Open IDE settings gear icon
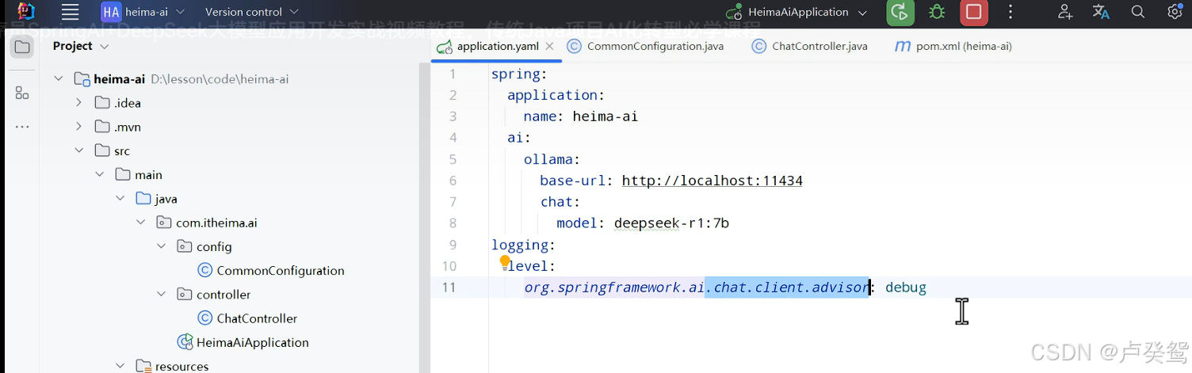The width and height of the screenshot is (1192, 373). coord(1175,12)
